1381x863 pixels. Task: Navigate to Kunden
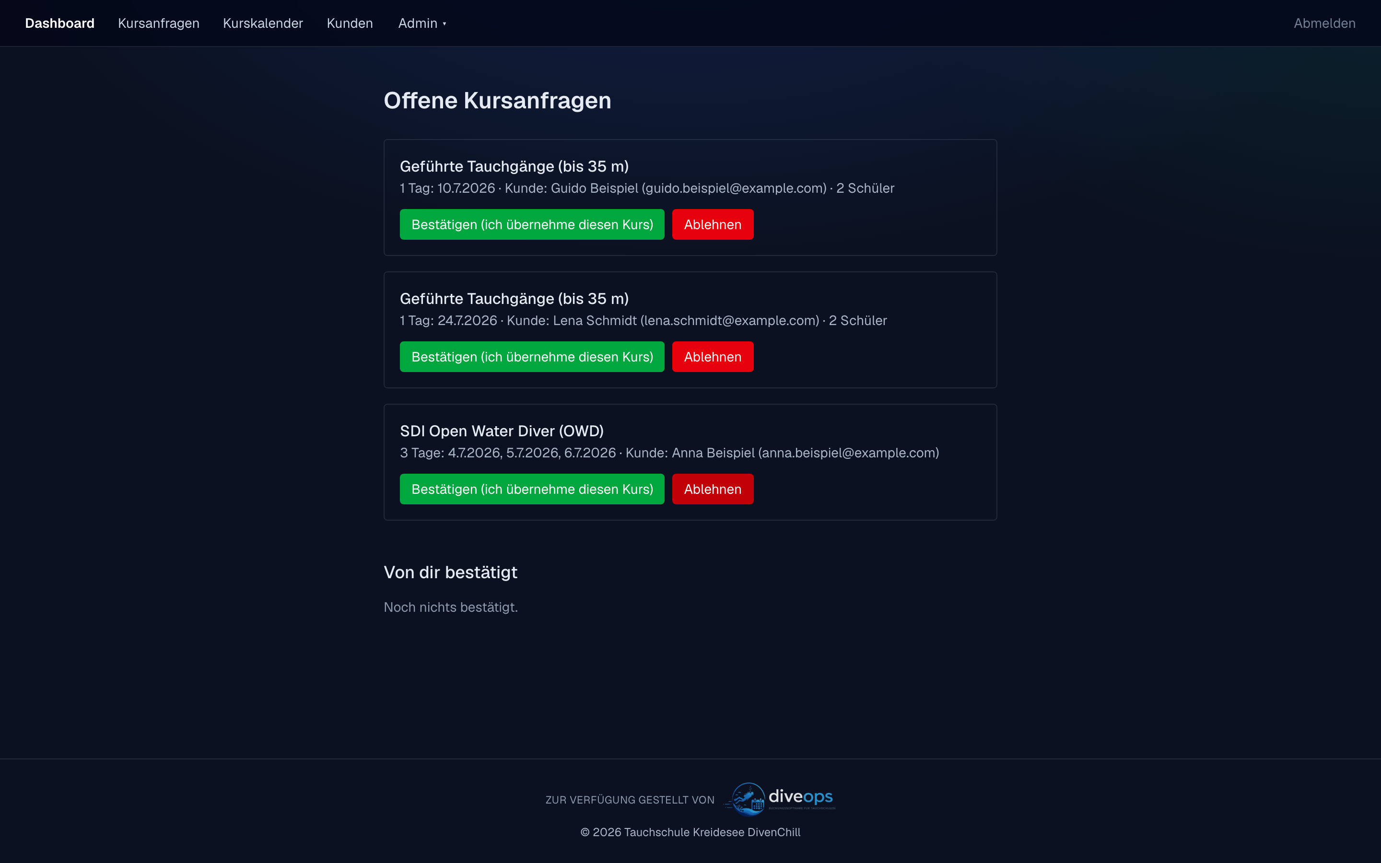(x=350, y=23)
